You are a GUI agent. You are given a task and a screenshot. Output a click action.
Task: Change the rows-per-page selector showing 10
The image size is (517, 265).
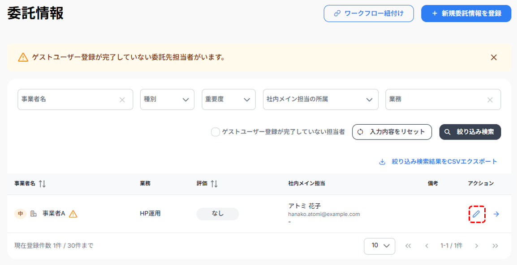[379, 245]
